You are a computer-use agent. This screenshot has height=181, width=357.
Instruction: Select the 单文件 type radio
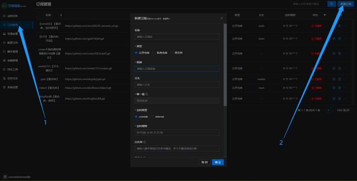tap(172, 53)
